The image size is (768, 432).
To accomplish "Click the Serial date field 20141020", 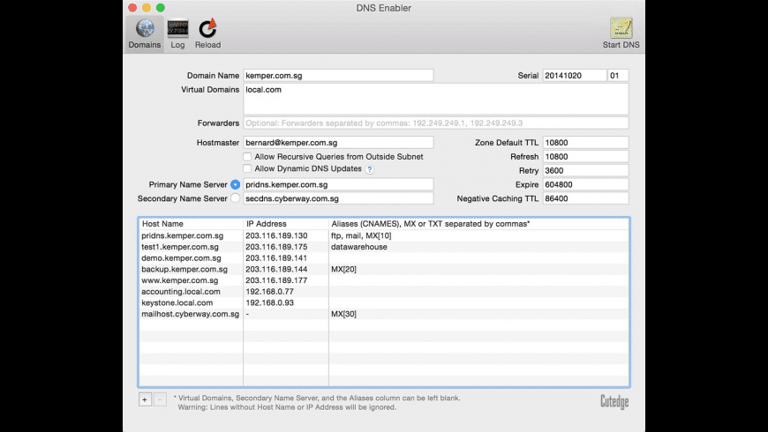I will (575, 75).
